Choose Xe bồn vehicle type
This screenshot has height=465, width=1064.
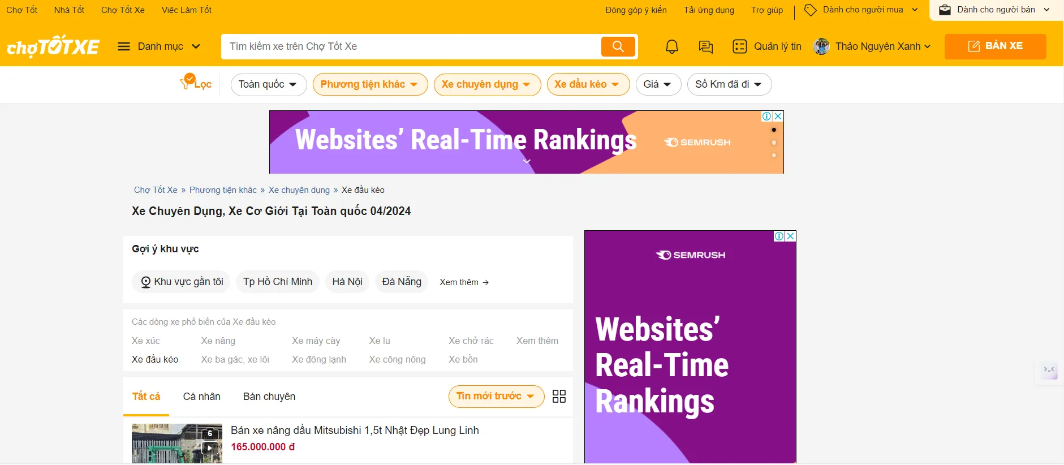(463, 359)
